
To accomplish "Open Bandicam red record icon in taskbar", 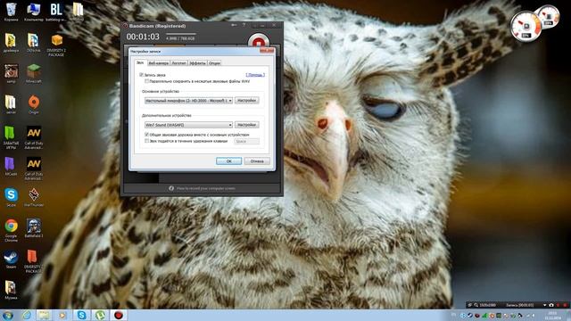I will click(x=119, y=315).
